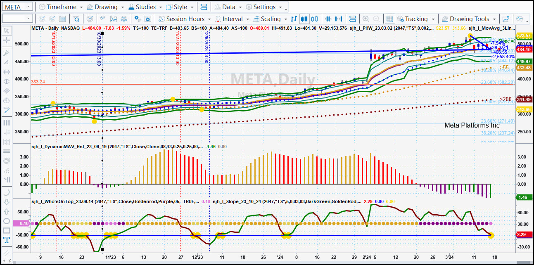The height and width of the screenshot is (265, 534).
Task: Click the gear-with-hash settings icon
Action: pyautogui.click(x=138, y=19)
